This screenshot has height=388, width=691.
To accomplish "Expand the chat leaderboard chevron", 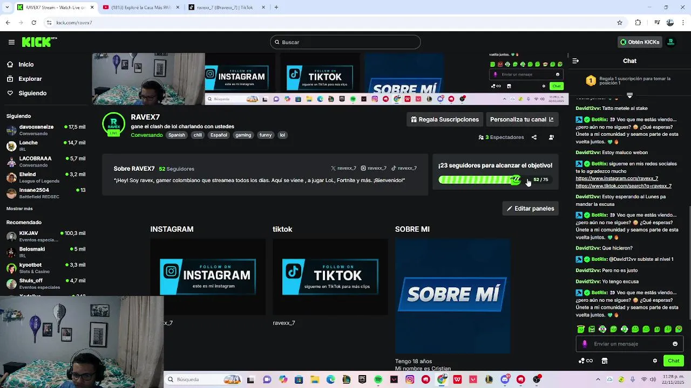I will coord(629,95).
